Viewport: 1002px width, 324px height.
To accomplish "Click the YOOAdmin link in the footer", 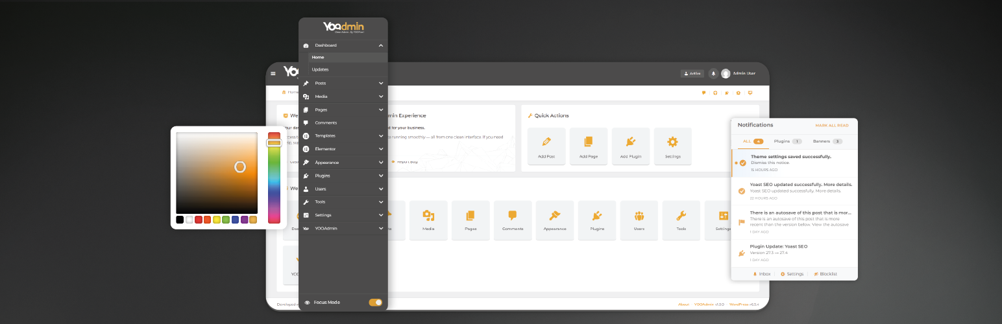I will (x=703, y=304).
